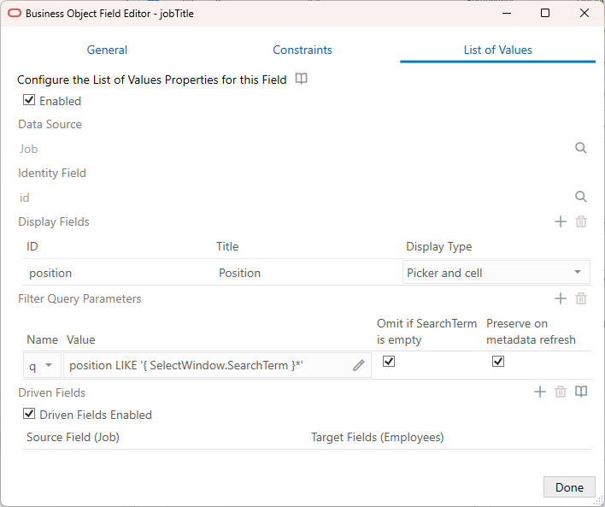Click the help book icon beside configure heading

[x=302, y=79]
